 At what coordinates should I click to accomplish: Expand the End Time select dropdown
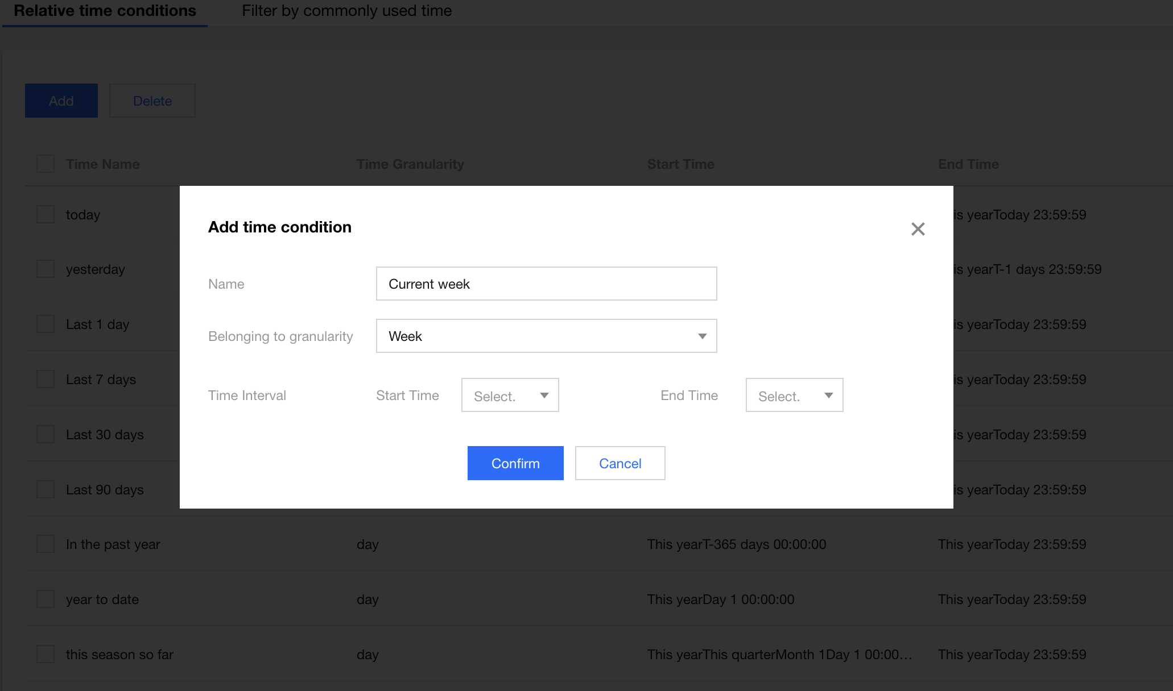pos(794,396)
